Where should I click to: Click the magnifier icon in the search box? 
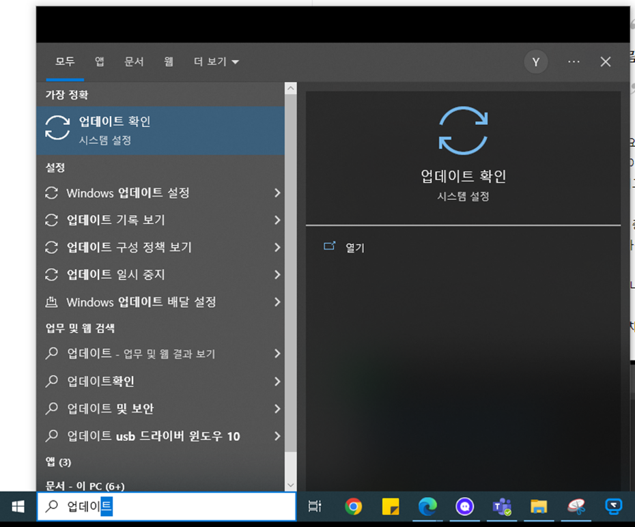click(51, 507)
